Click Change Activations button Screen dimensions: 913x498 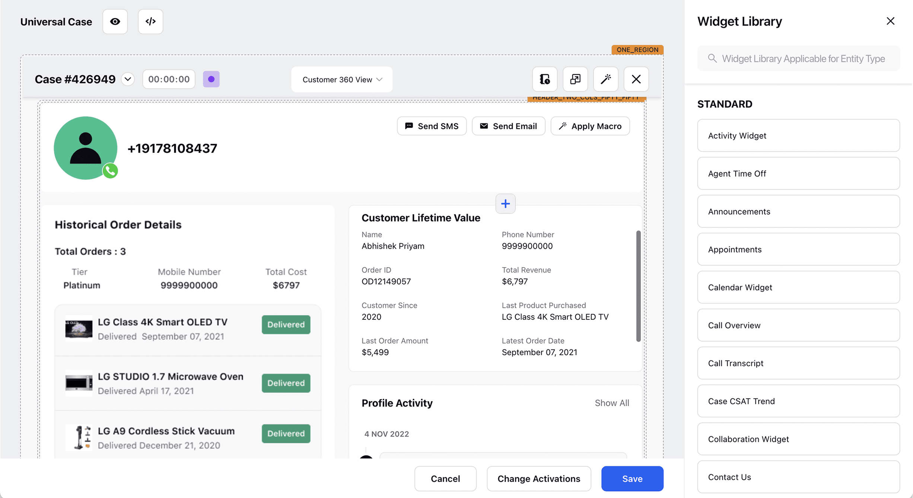point(539,479)
